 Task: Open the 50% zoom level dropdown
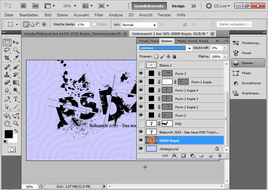coord(75,6)
